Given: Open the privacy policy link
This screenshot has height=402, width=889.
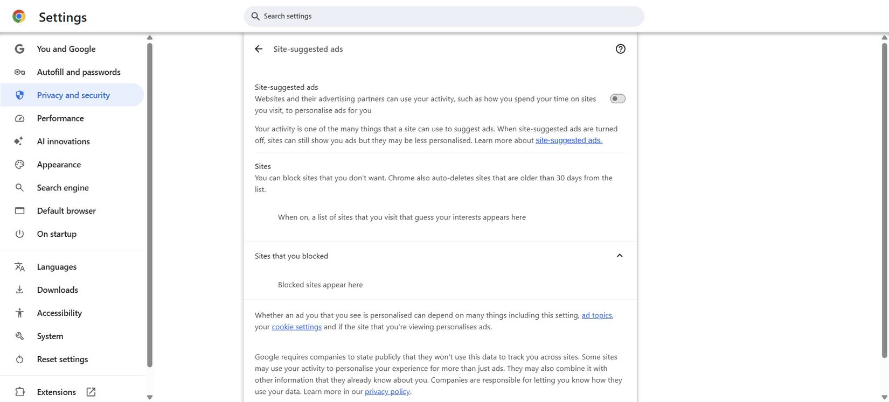Looking at the screenshot, I should pos(387,392).
